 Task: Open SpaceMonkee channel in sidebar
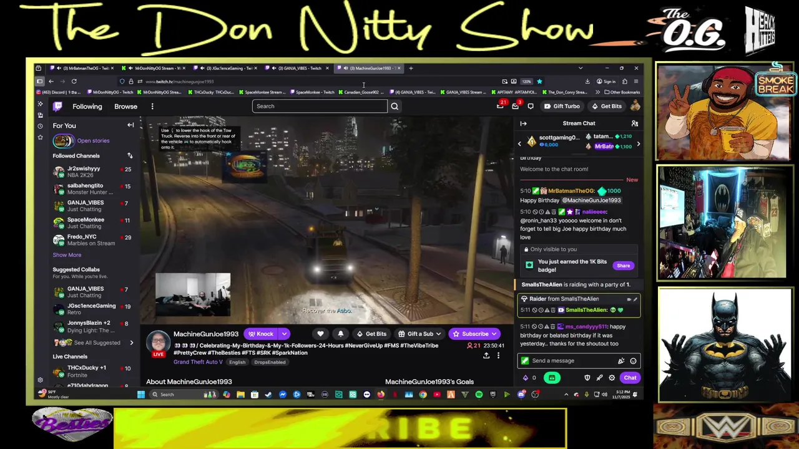click(x=92, y=223)
